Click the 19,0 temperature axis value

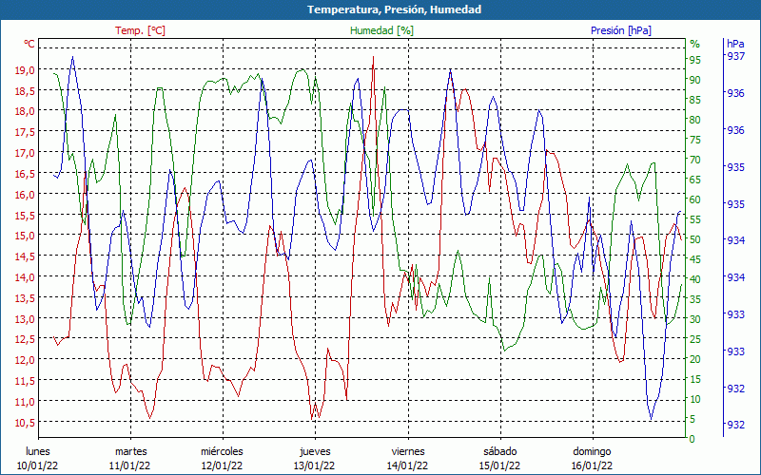click(25, 69)
